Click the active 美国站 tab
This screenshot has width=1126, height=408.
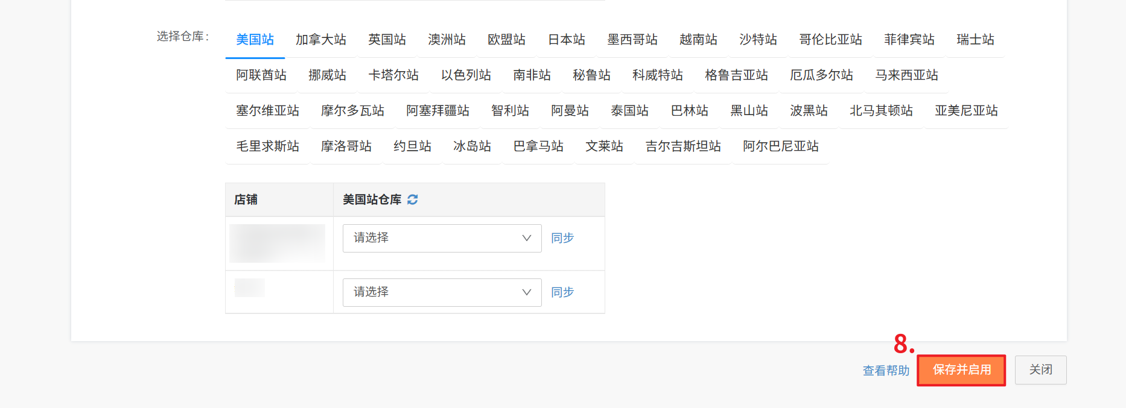point(255,40)
